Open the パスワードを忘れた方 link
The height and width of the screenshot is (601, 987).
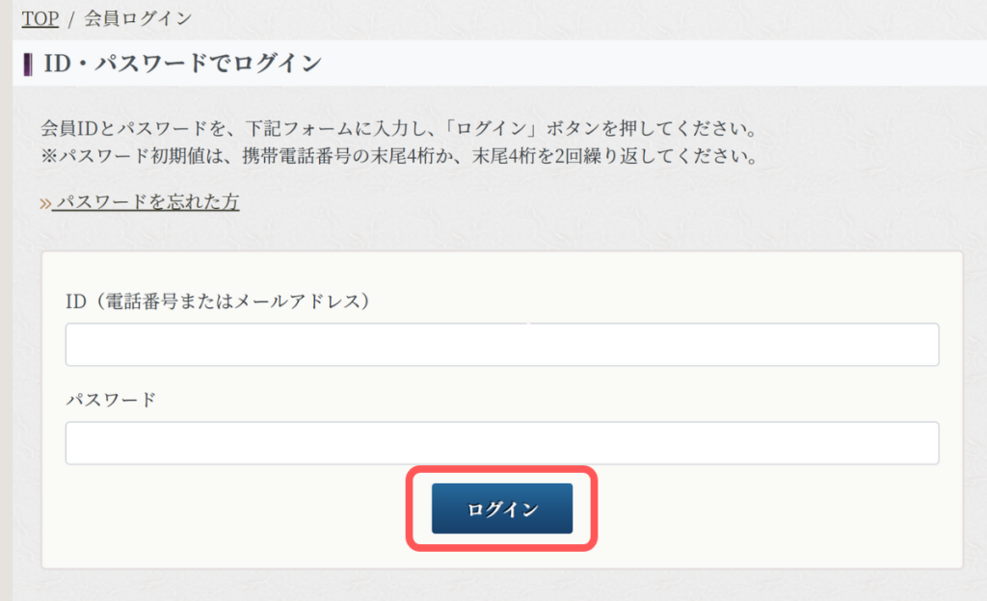click(147, 202)
